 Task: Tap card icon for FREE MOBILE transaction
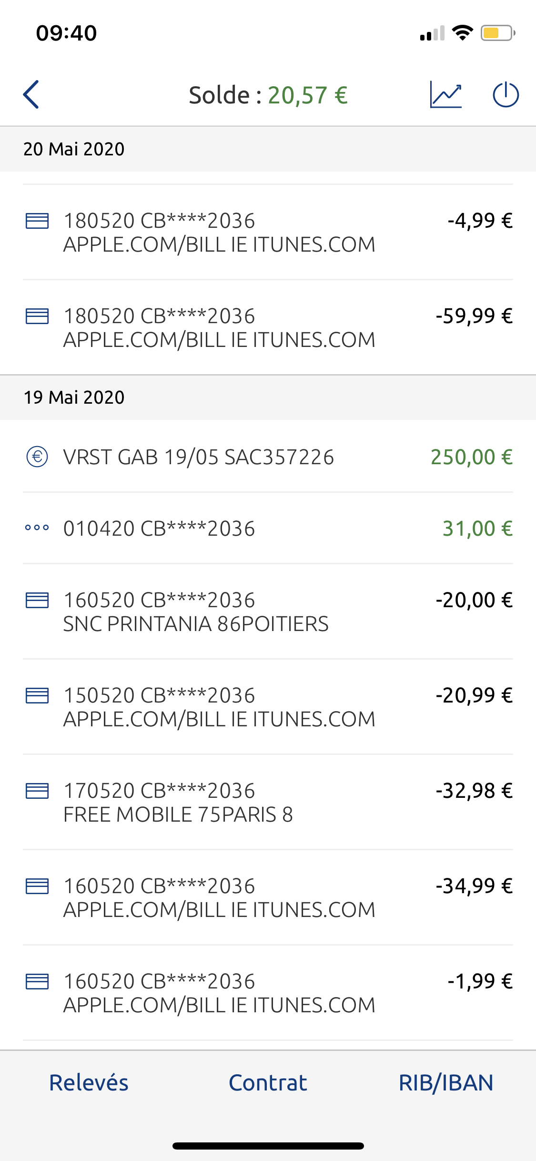coord(37,791)
